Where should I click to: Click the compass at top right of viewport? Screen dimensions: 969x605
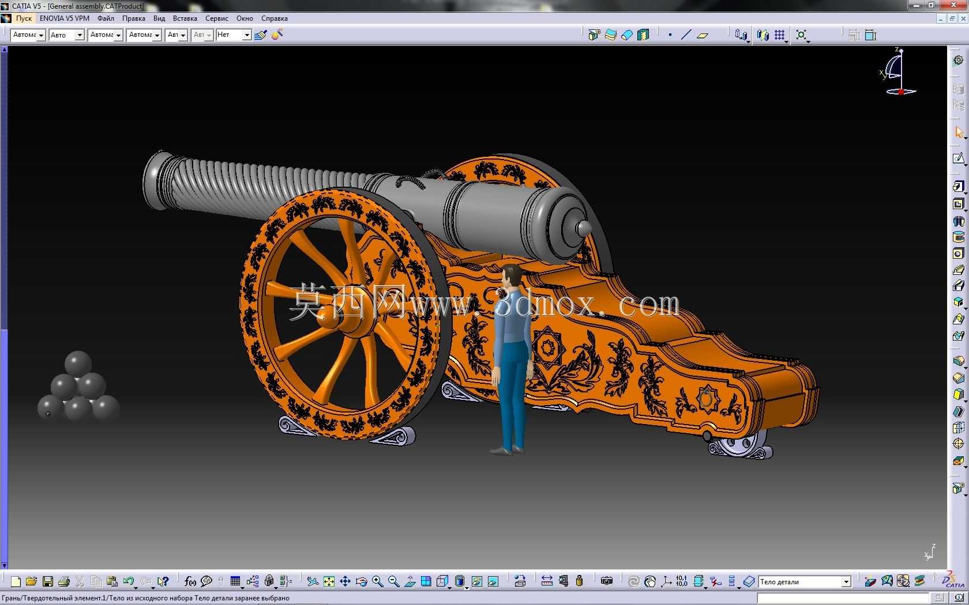click(898, 72)
